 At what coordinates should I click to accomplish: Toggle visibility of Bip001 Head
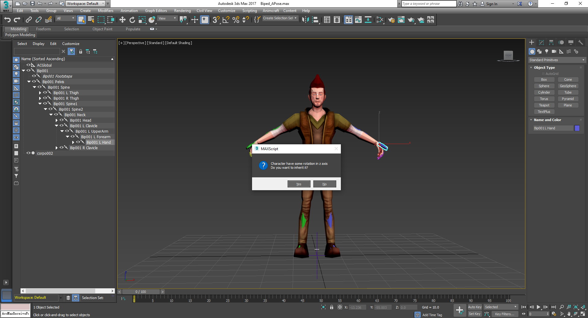61,120
